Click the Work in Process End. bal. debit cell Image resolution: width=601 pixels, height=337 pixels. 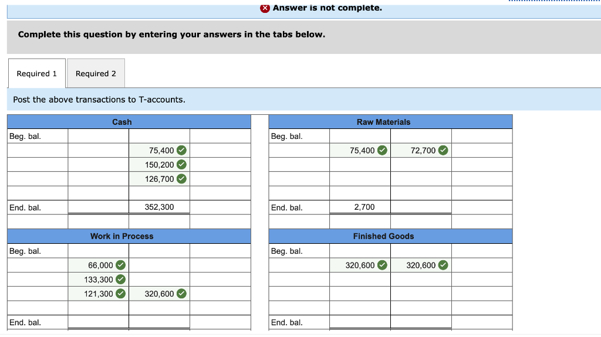tap(99, 322)
